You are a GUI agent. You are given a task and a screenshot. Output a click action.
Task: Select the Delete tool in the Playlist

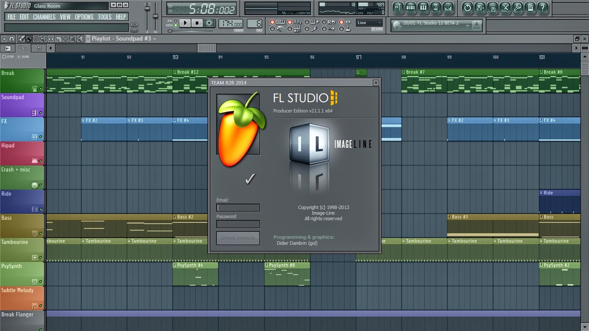pos(36,39)
